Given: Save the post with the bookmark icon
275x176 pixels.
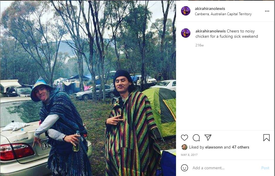Looking at the screenshot, I should (267, 138).
